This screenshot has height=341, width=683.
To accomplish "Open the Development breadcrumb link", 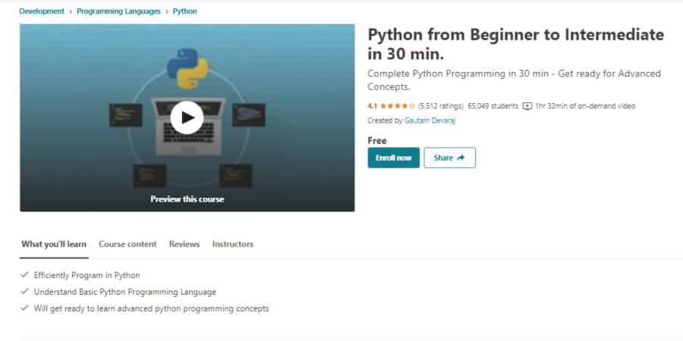I will [42, 11].
